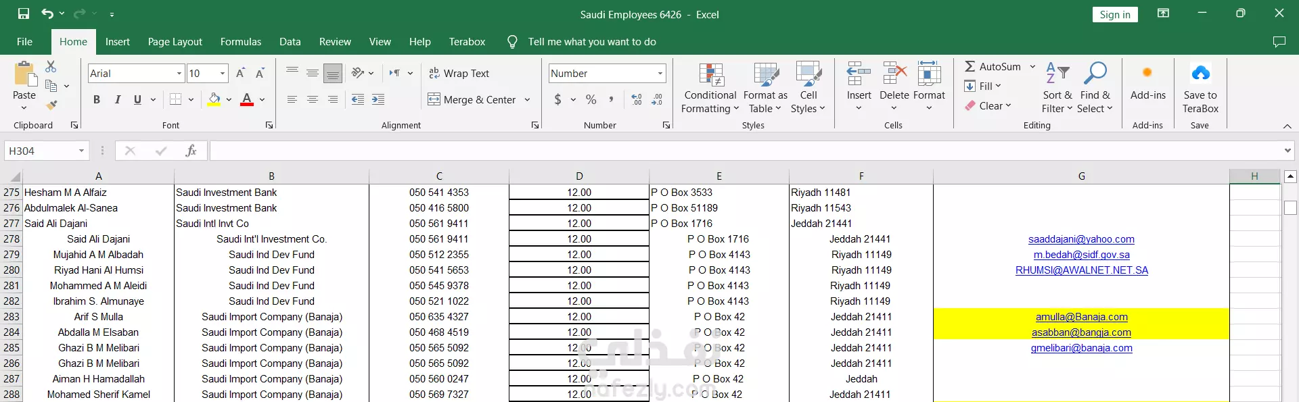Open the saaddajani@yahoo.com email link

[x=1080, y=239]
